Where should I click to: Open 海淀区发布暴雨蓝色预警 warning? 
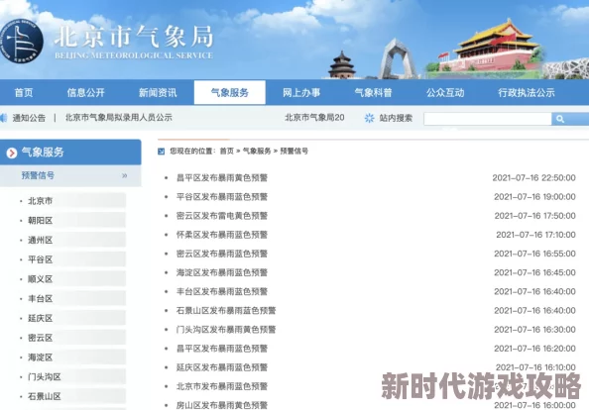point(222,272)
